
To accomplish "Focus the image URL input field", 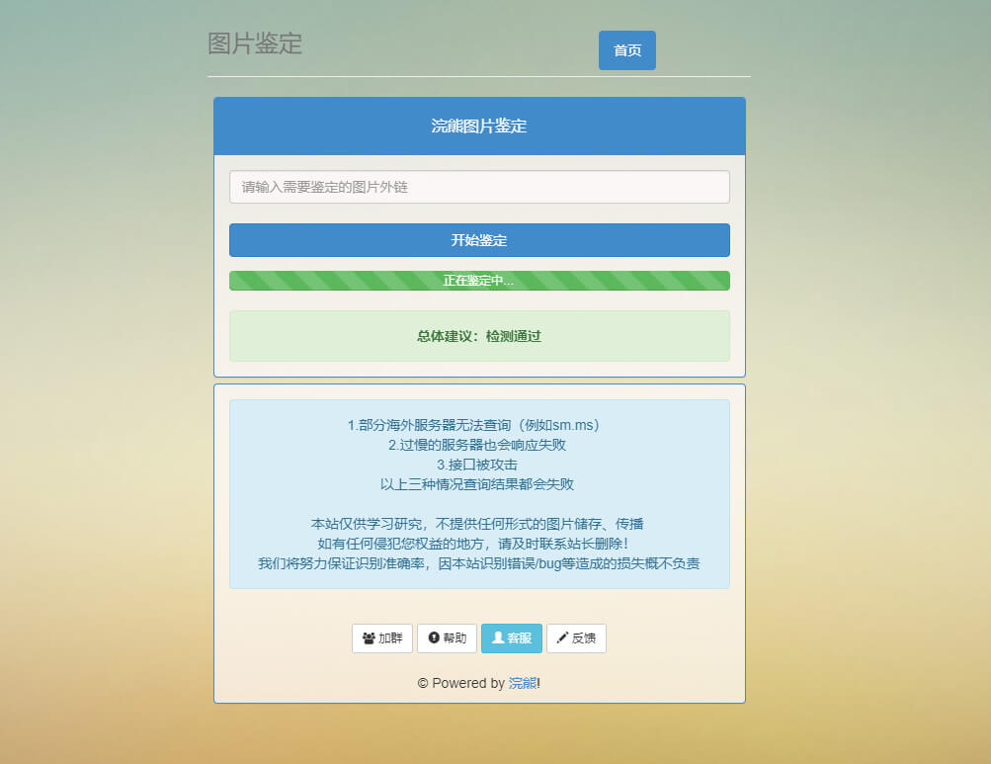I will (479, 187).
